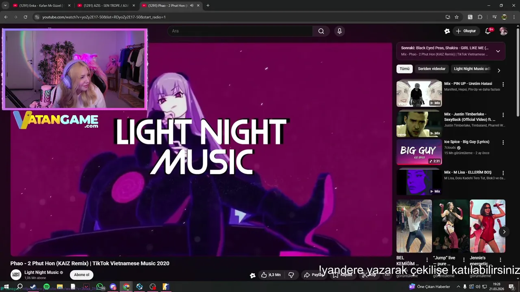
Task: Select the Seriden videolar filter chip
Action: [x=431, y=69]
